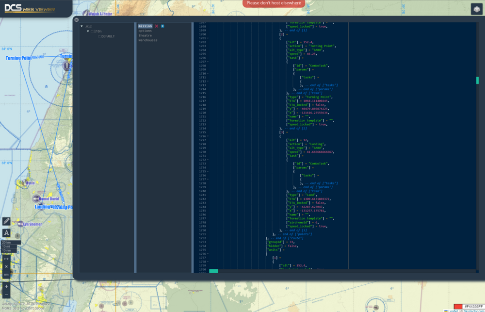Select the DEFAULT folder in tree
Viewport: 485px width, 312px height.
coord(108,36)
